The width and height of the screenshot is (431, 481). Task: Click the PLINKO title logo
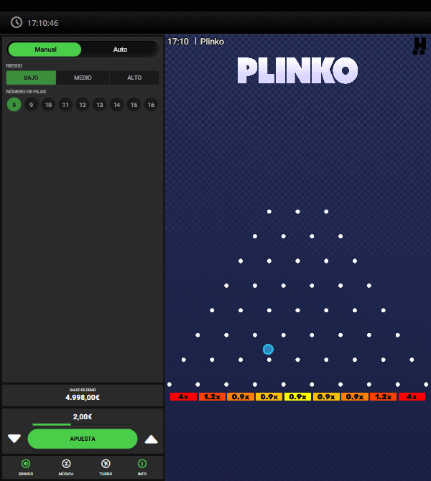click(x=297, y=70)
